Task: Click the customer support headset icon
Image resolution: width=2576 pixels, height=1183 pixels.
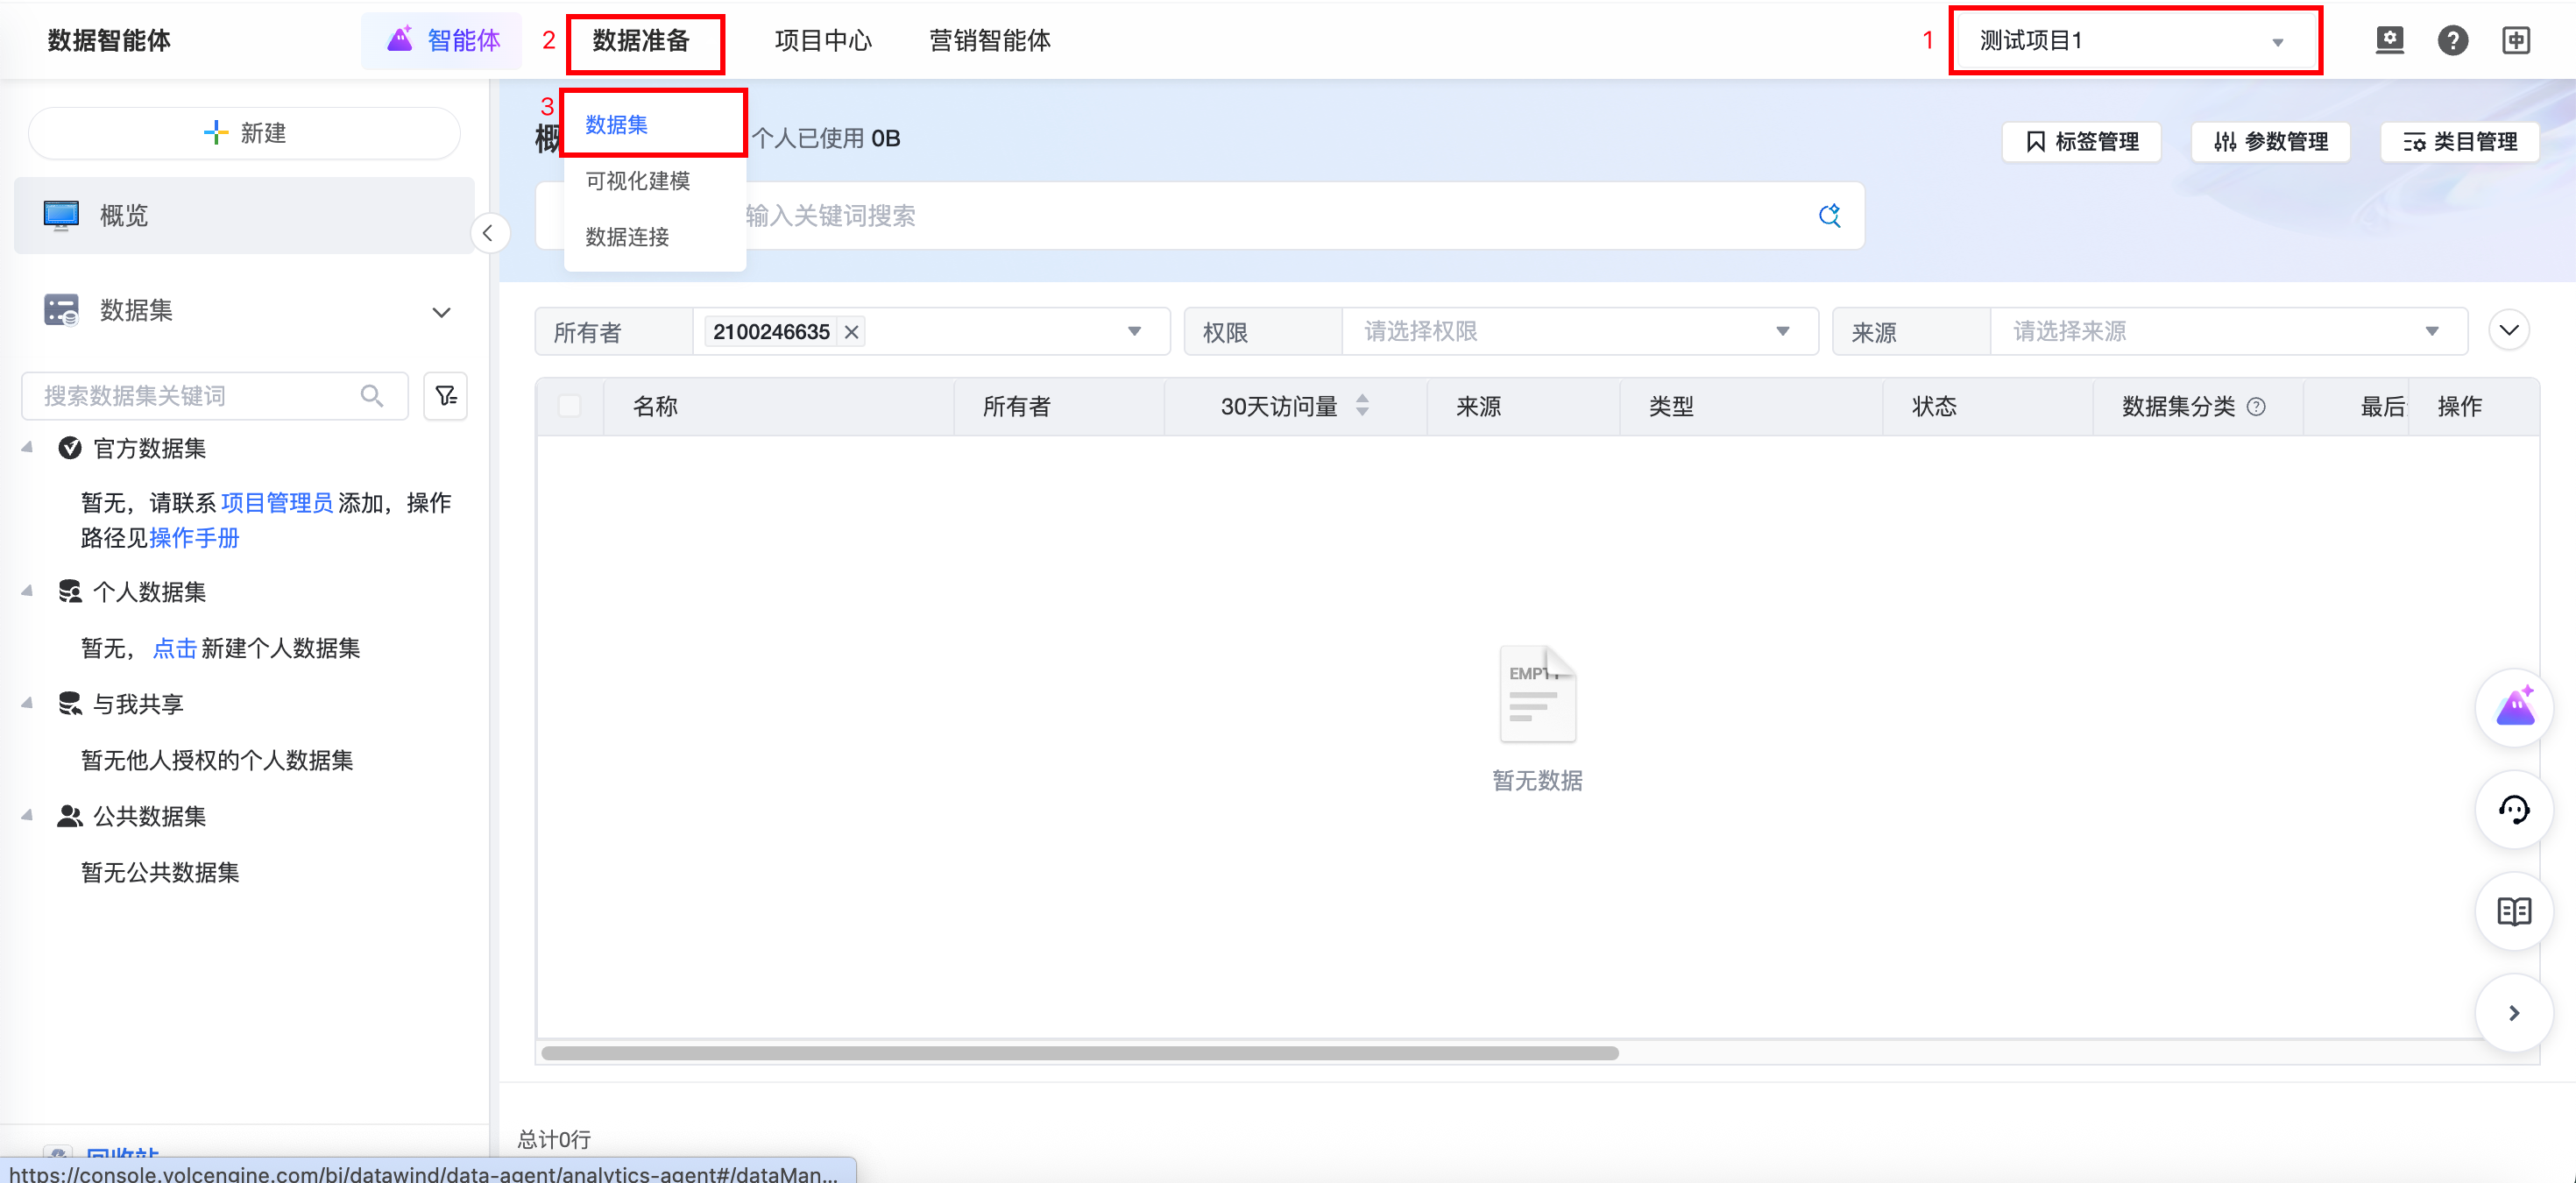Action: pos(2514,809)
